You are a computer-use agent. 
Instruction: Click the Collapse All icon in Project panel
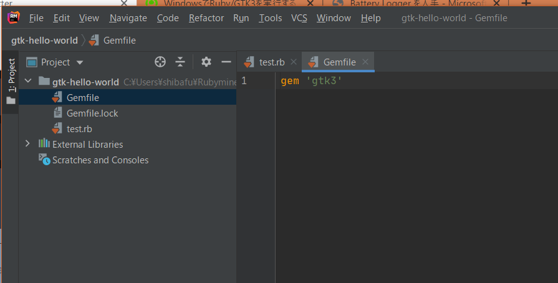[x=180, y=62]
